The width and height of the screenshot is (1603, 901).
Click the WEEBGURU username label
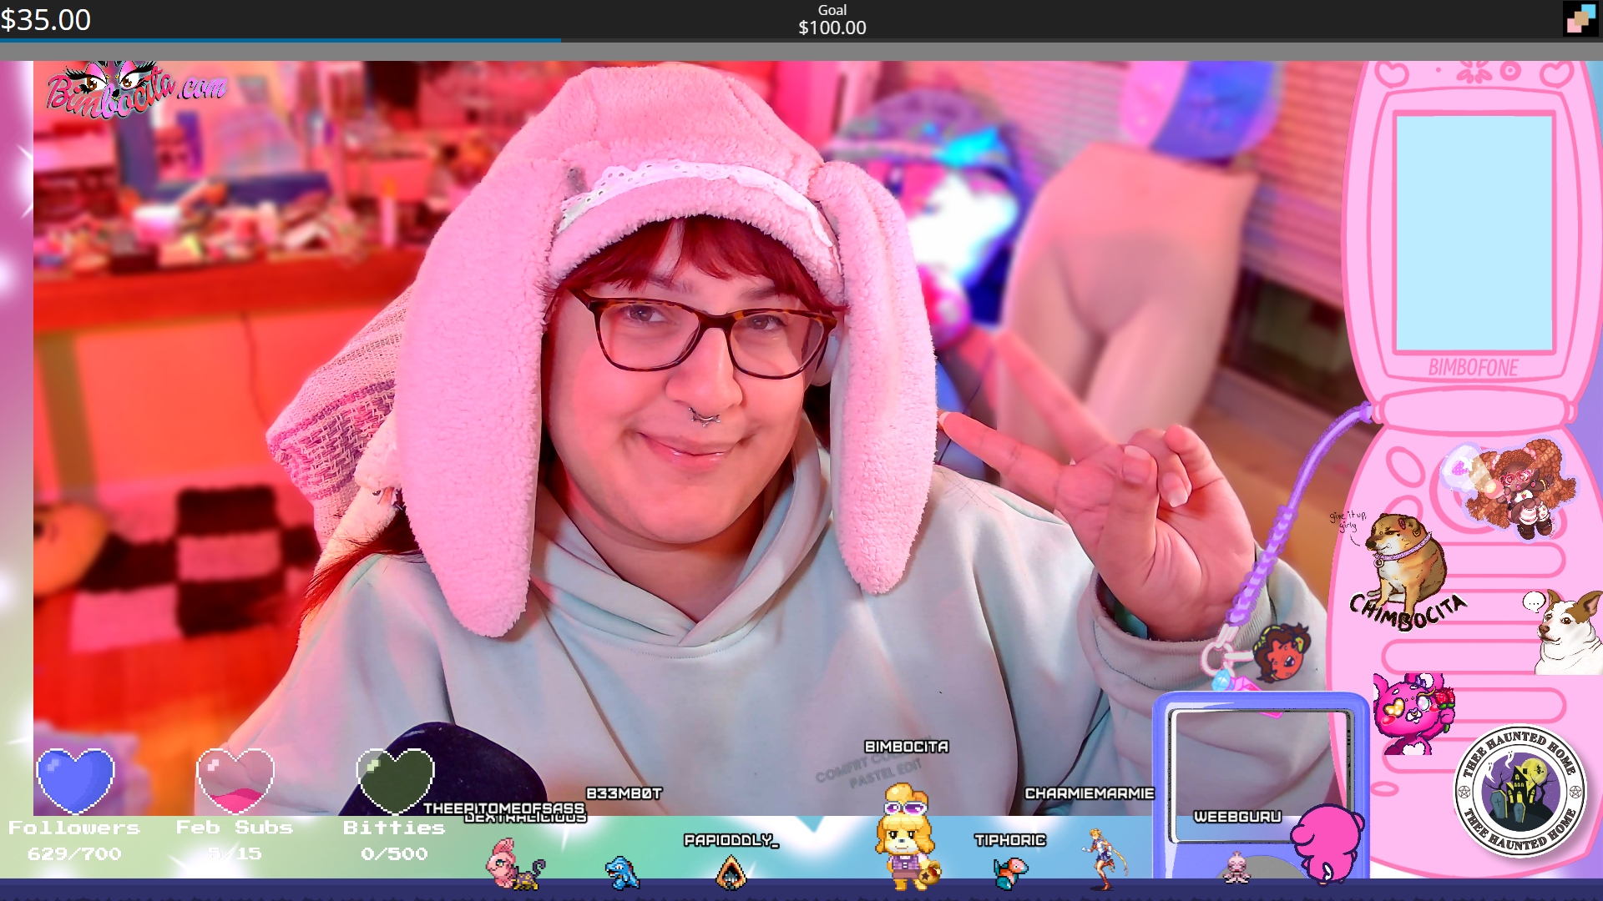point(1236,817)
